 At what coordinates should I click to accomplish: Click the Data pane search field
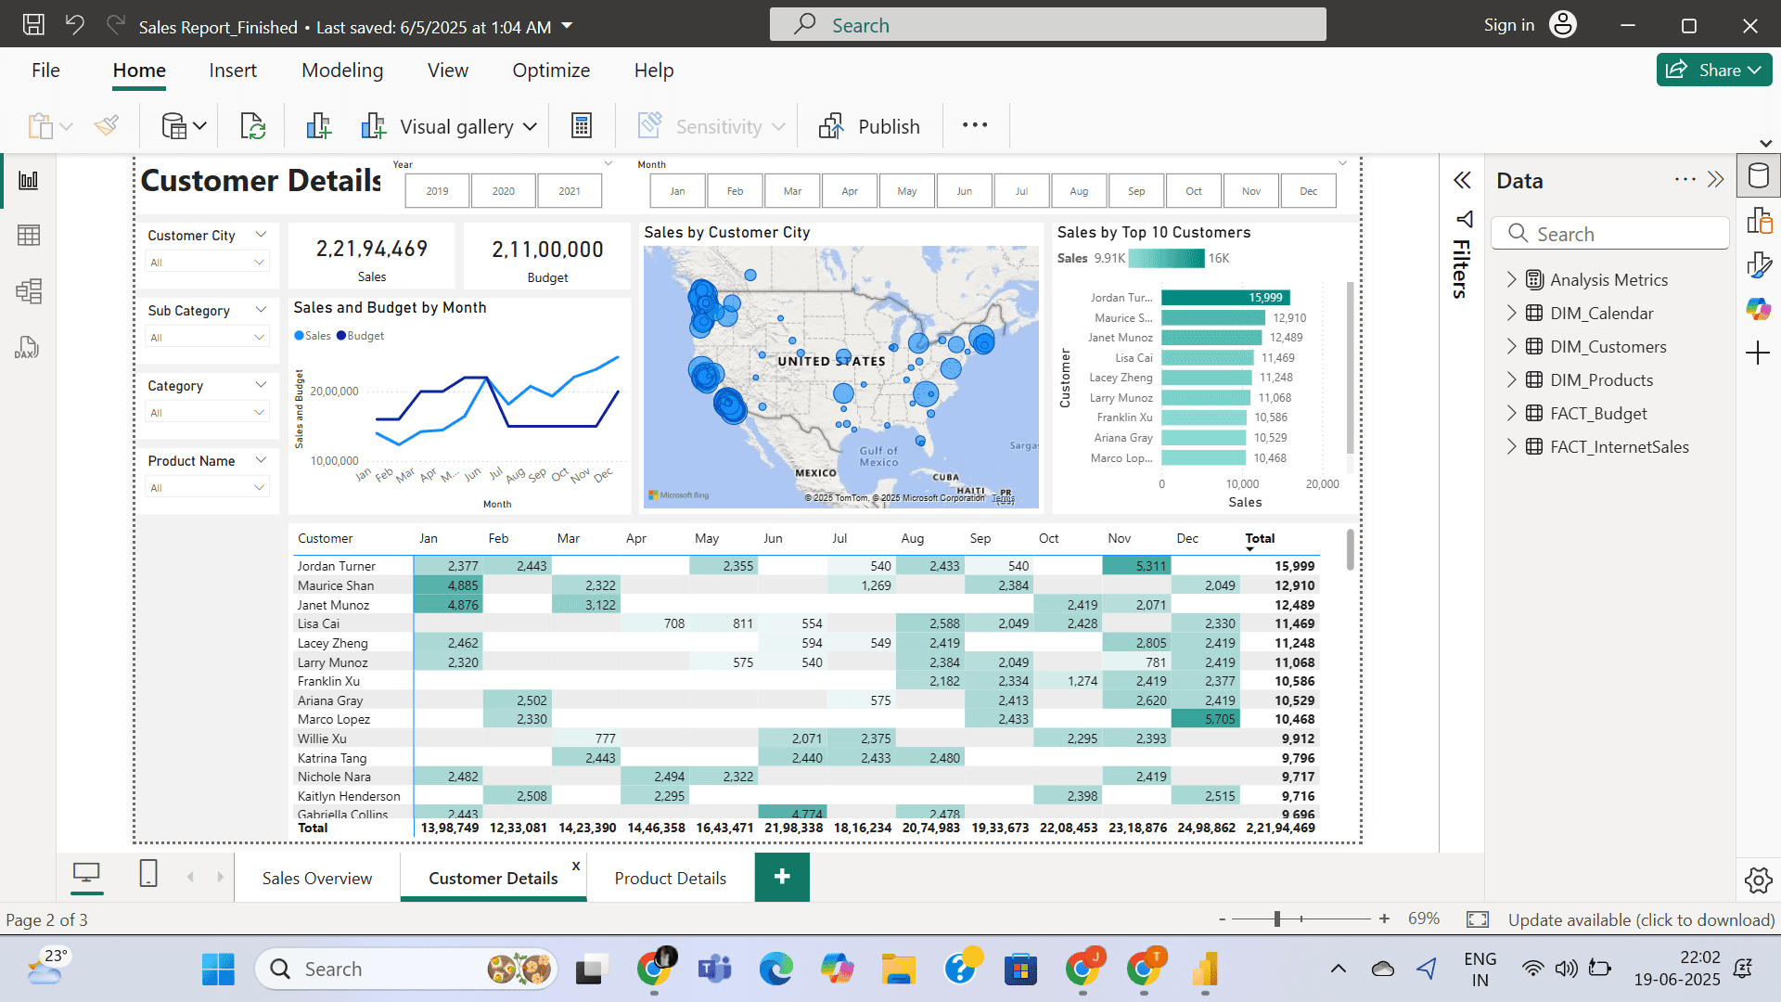click(1609, 234)
